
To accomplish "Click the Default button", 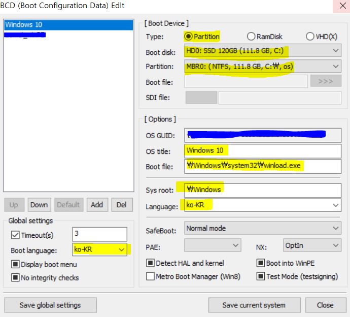I will [x=69, y=205].
